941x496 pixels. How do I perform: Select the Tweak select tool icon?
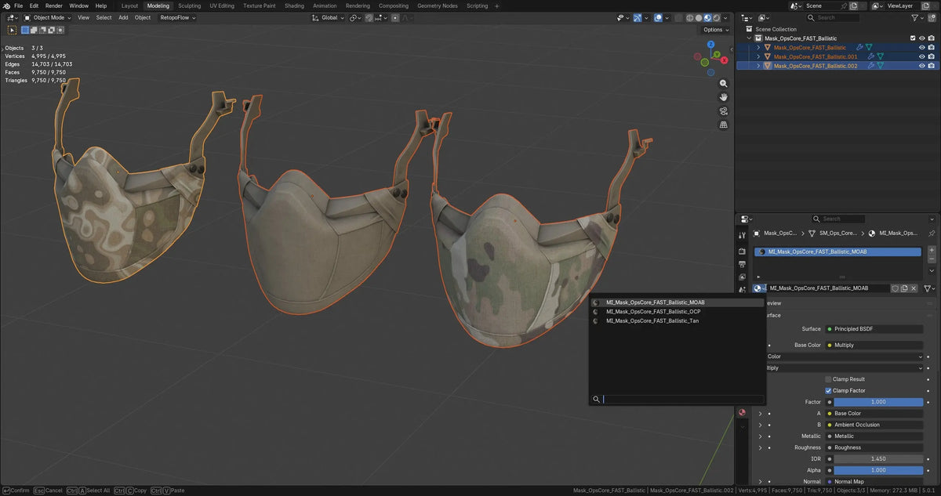coord(11,30)
